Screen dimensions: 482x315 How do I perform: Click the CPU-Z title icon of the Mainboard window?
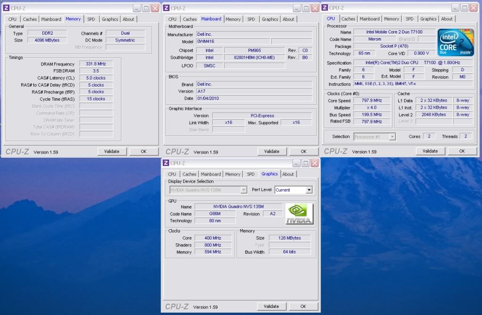(166, 8)
